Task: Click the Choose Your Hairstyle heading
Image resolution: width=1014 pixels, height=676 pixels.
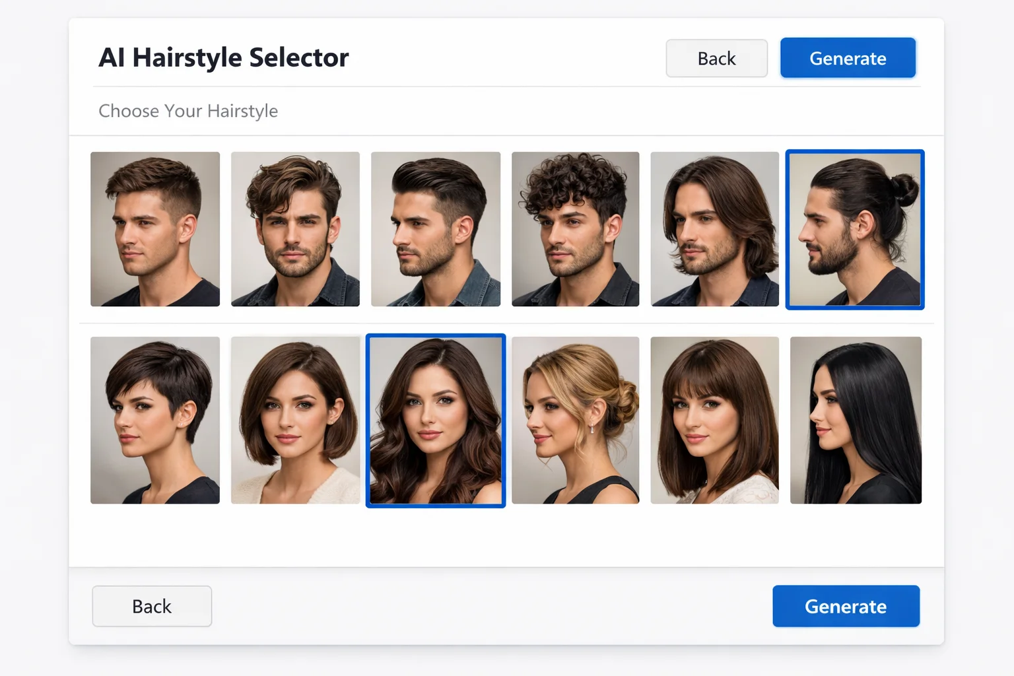Action: click(188, 111)
